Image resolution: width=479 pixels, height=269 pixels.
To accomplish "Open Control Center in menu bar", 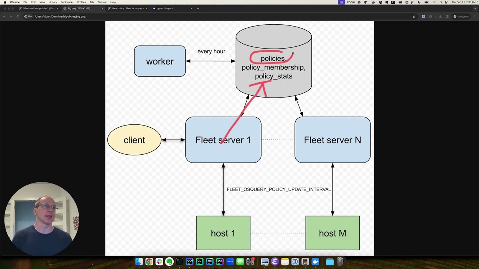I will [x=446, y=2].
